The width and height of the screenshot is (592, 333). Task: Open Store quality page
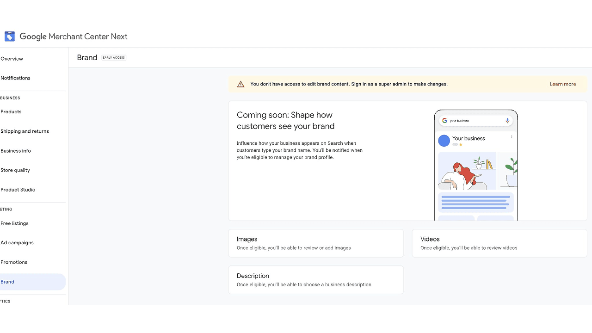click(15, 170)
